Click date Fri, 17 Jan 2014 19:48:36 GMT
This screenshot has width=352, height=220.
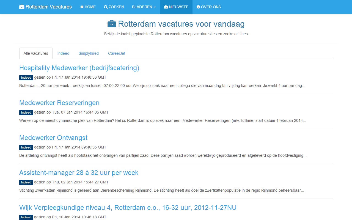[x=79, y=77]
